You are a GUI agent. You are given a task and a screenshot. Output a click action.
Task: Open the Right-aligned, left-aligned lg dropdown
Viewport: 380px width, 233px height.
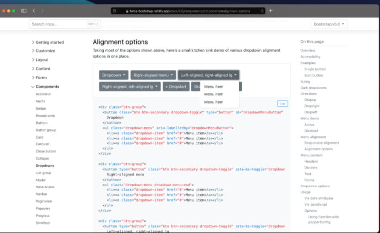(x=130, y=87)
